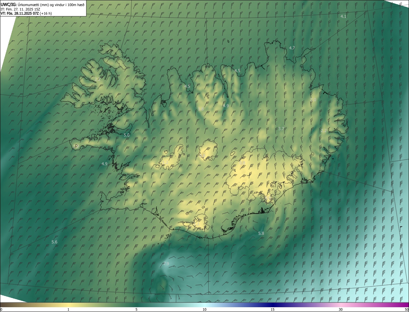
Task: Click the colorbar tick label 5
Action: 136,309
